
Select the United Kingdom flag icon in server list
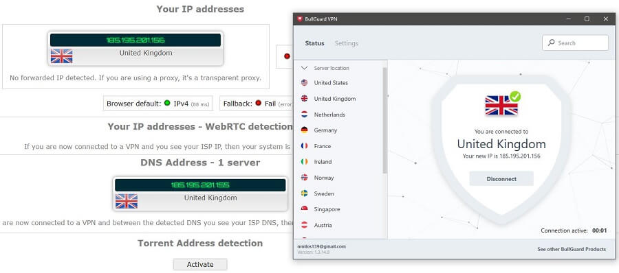(305, 99)
